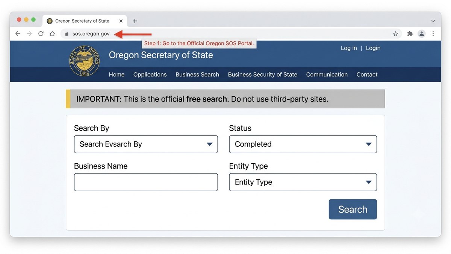Click the State of Oregon seal logo

pyautogui.click(x=85, y=61)
